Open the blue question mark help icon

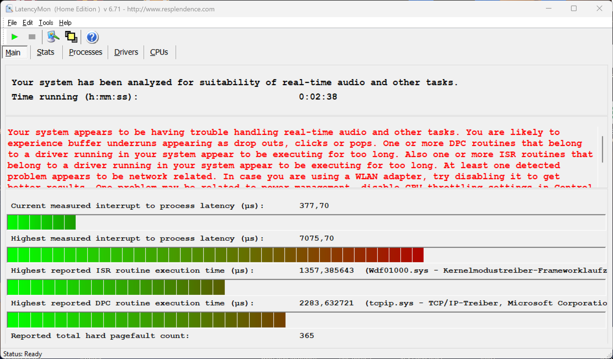coord(92,37)
